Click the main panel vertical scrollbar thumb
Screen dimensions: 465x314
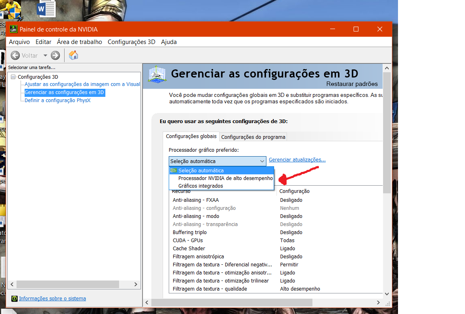point(387,132)
